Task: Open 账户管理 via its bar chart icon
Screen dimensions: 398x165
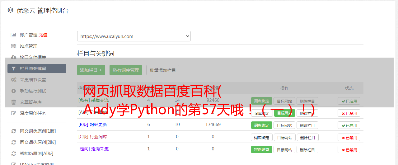Action: click(14, 35)
